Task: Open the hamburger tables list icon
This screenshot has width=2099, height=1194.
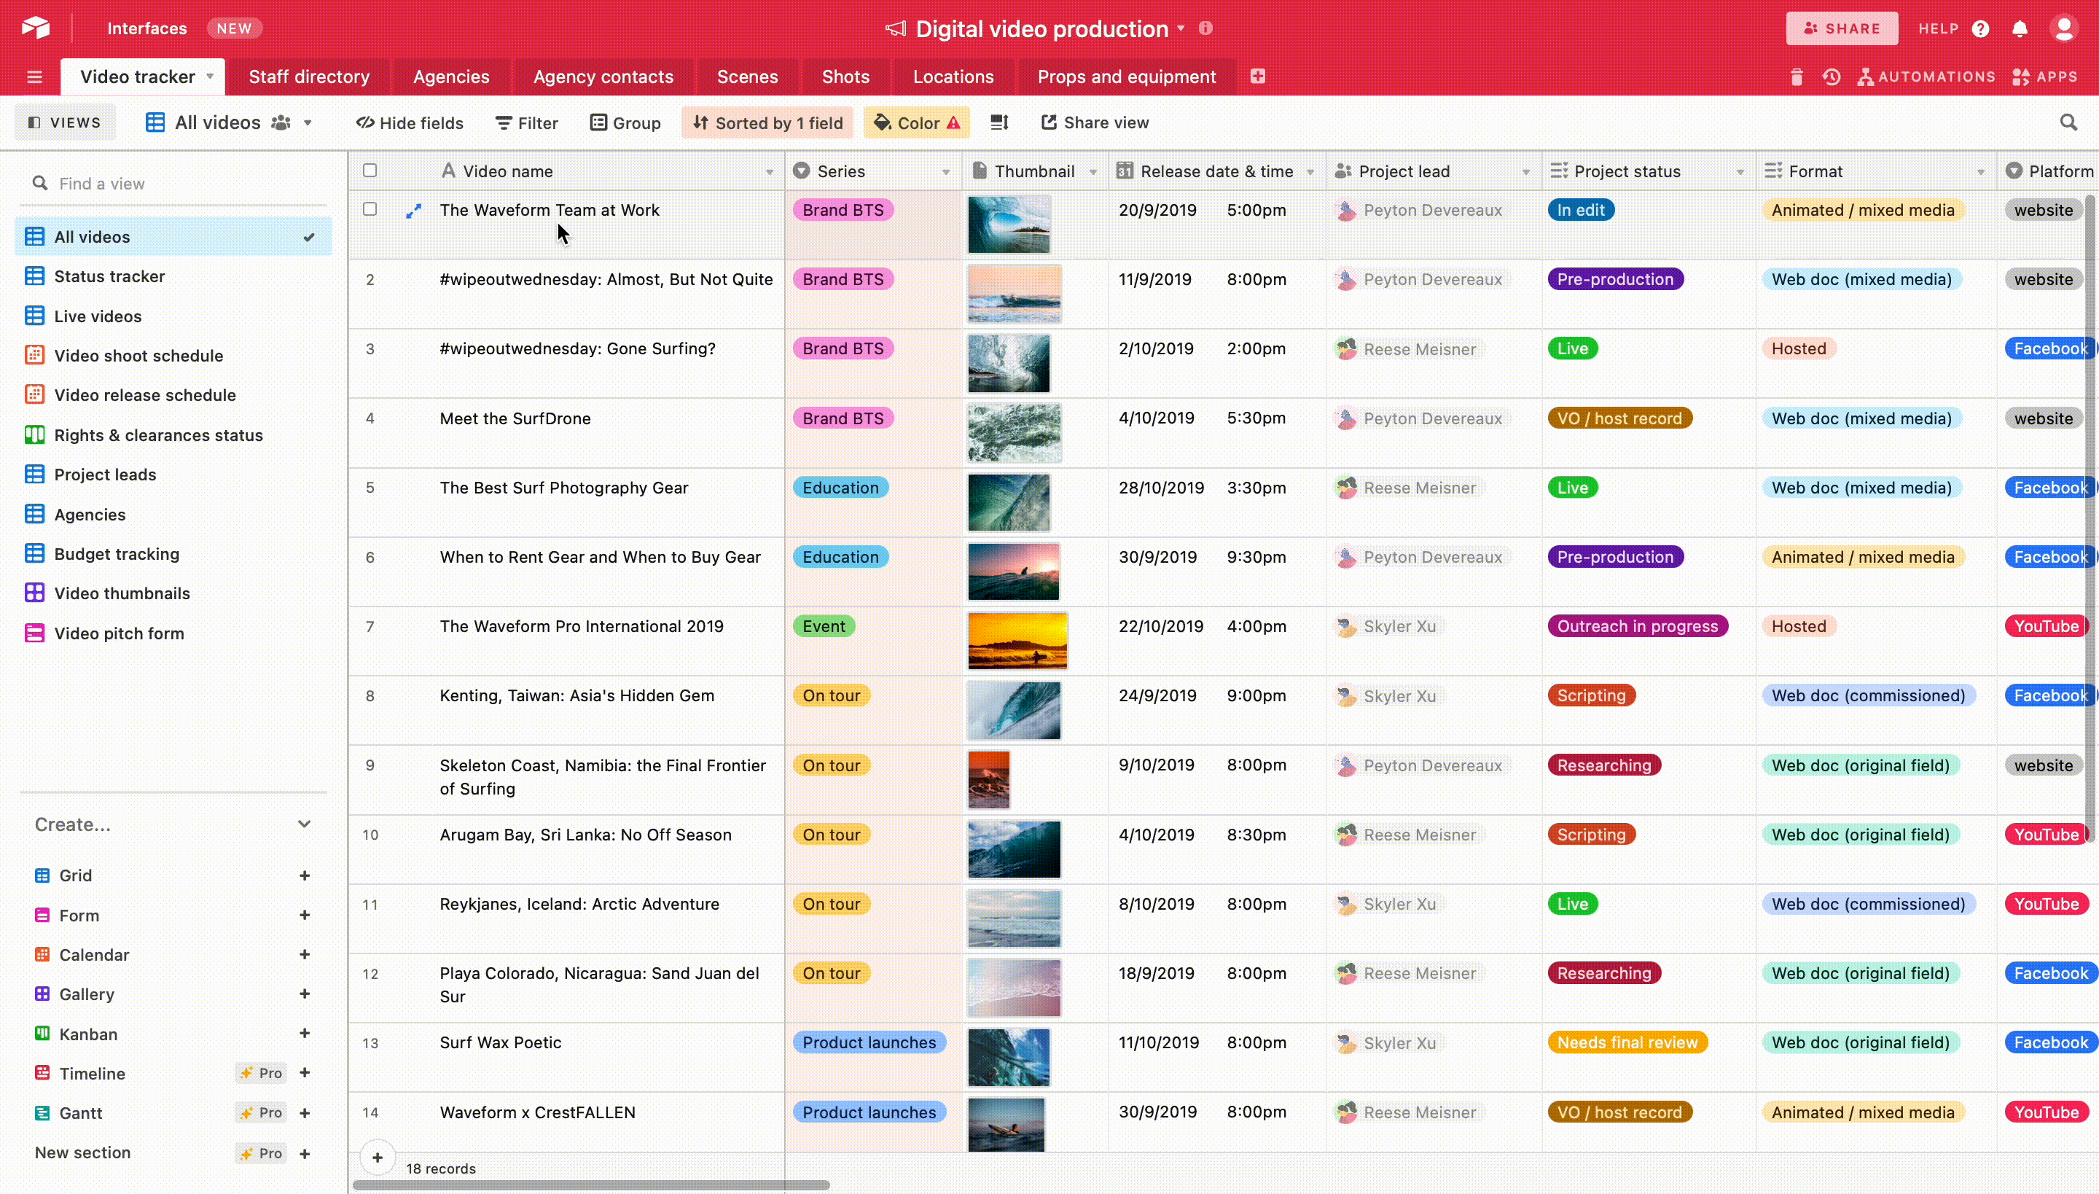Action: click(34, 77)
